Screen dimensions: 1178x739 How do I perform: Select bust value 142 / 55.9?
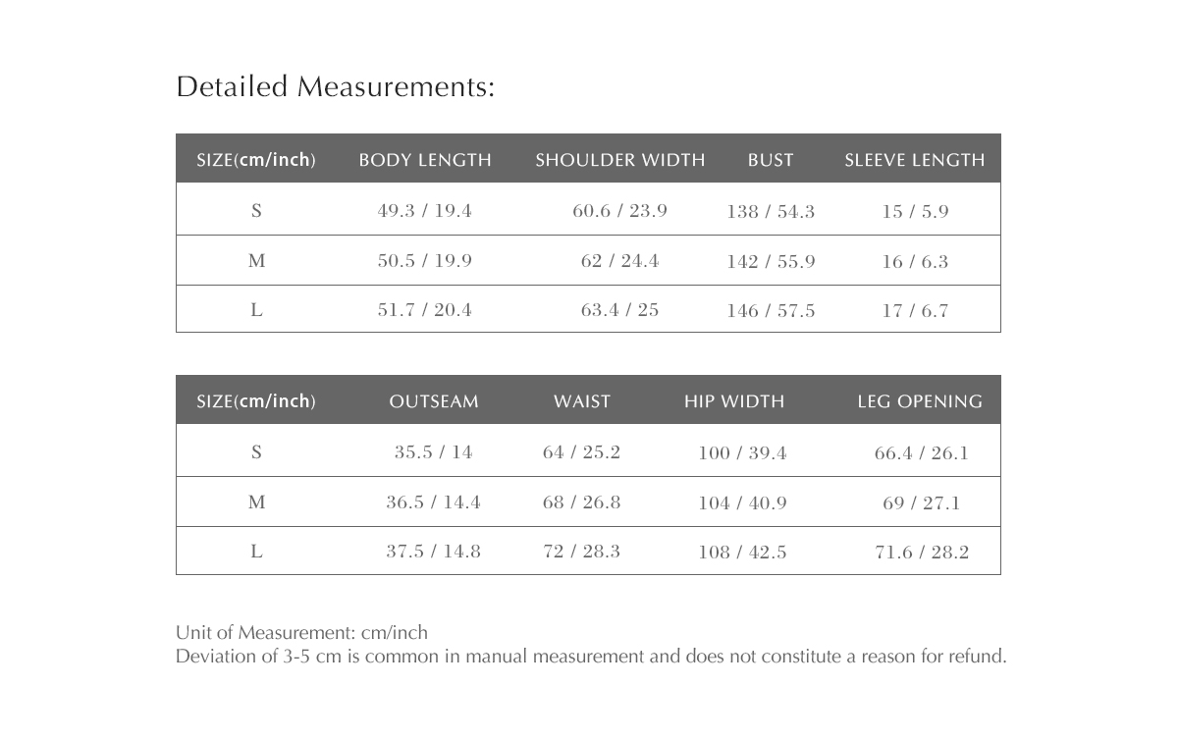click(x=771, y=262)
